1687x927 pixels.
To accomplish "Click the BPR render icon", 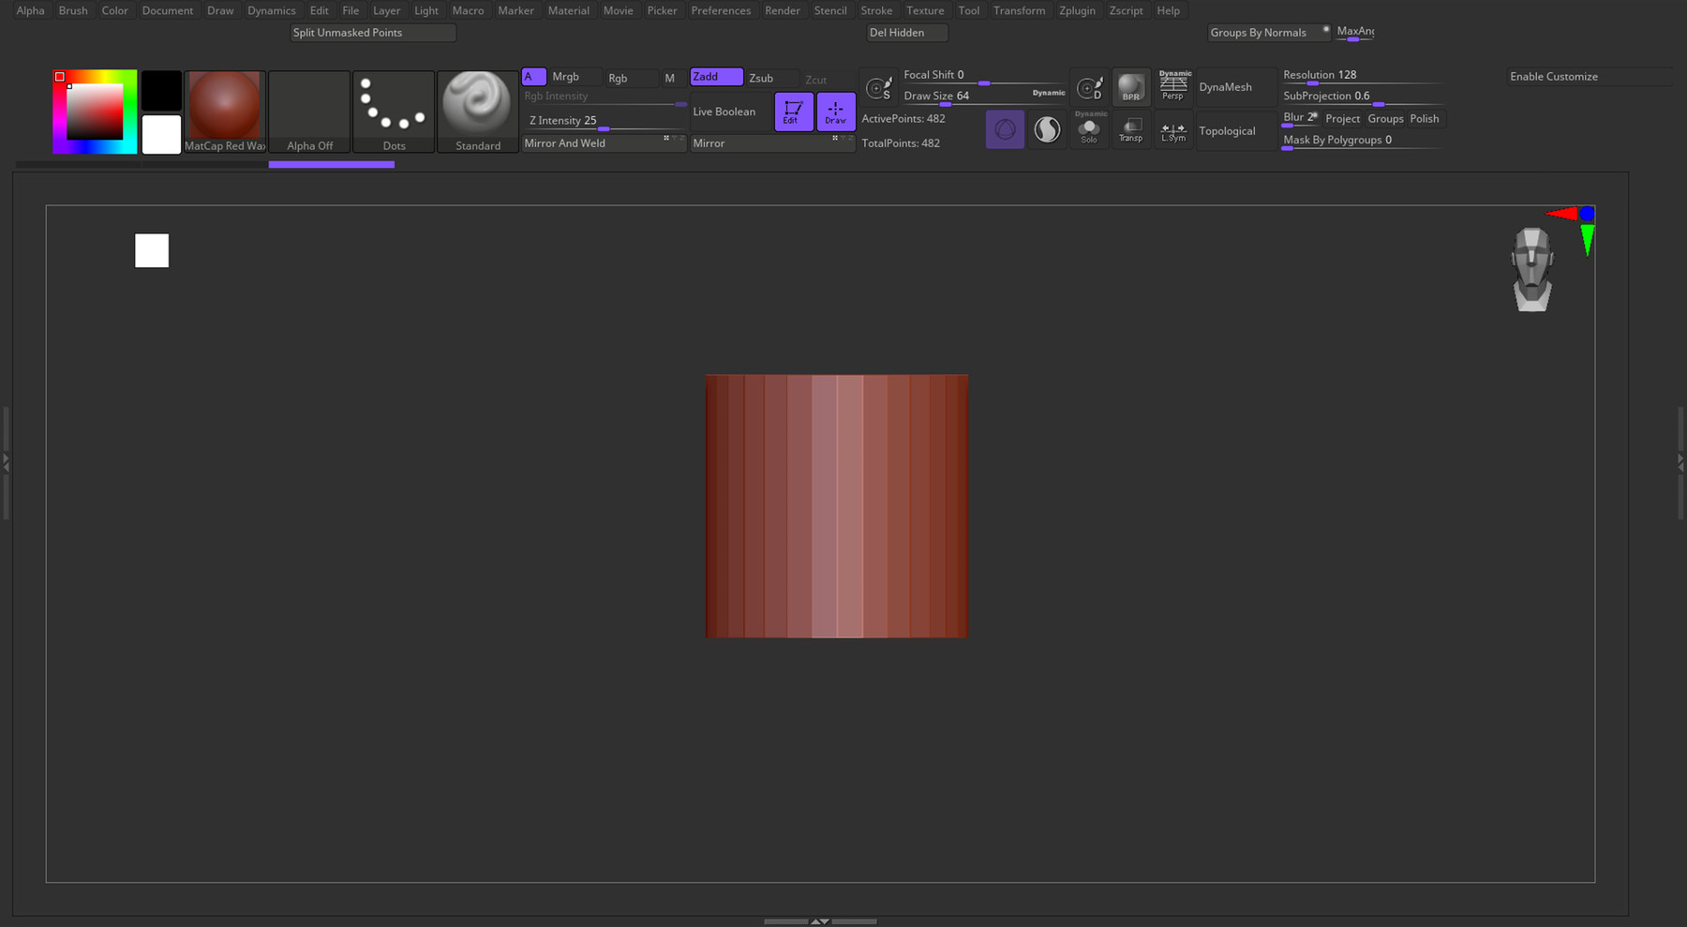I will (1131, 87).
